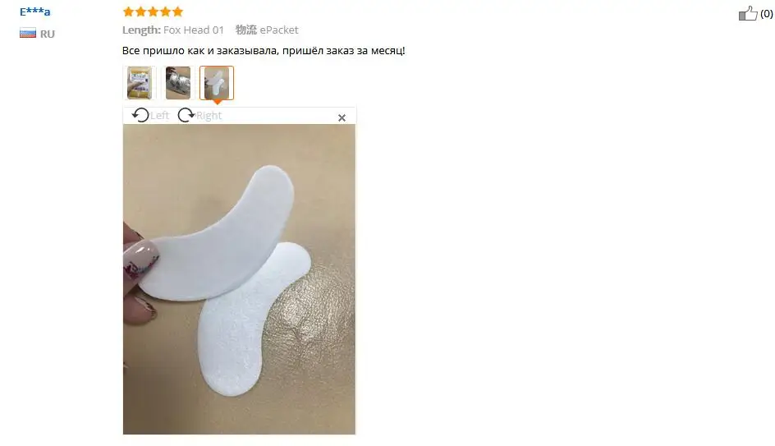The height and width of the screenshot is (446, 775).
Task: Click the "Left" rotate label
Action: click(159, 115)
